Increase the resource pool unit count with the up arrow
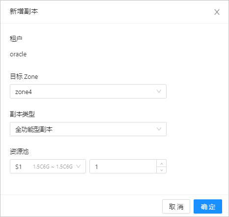Image resolution: width=229 pixels, height=217 pixels. (x=162, y=164)
